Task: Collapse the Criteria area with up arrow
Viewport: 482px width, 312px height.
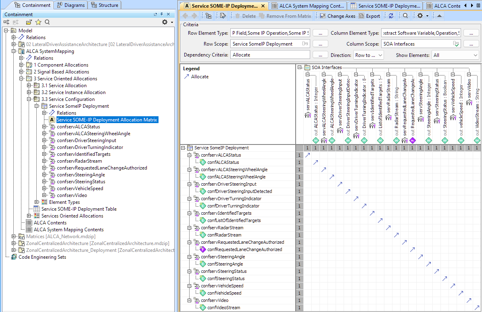Action: 439,16
